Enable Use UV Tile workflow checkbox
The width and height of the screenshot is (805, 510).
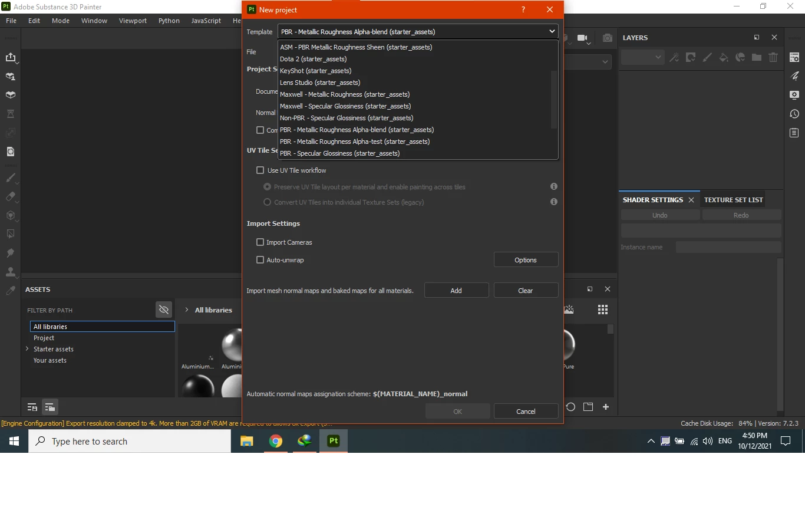coord(260,170)
